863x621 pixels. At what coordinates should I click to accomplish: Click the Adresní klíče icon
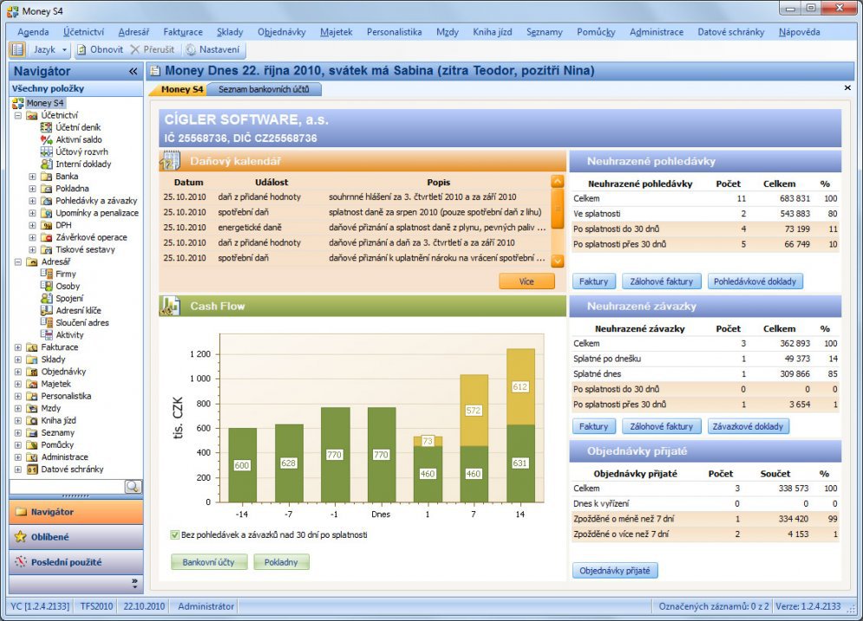point(47,310)
